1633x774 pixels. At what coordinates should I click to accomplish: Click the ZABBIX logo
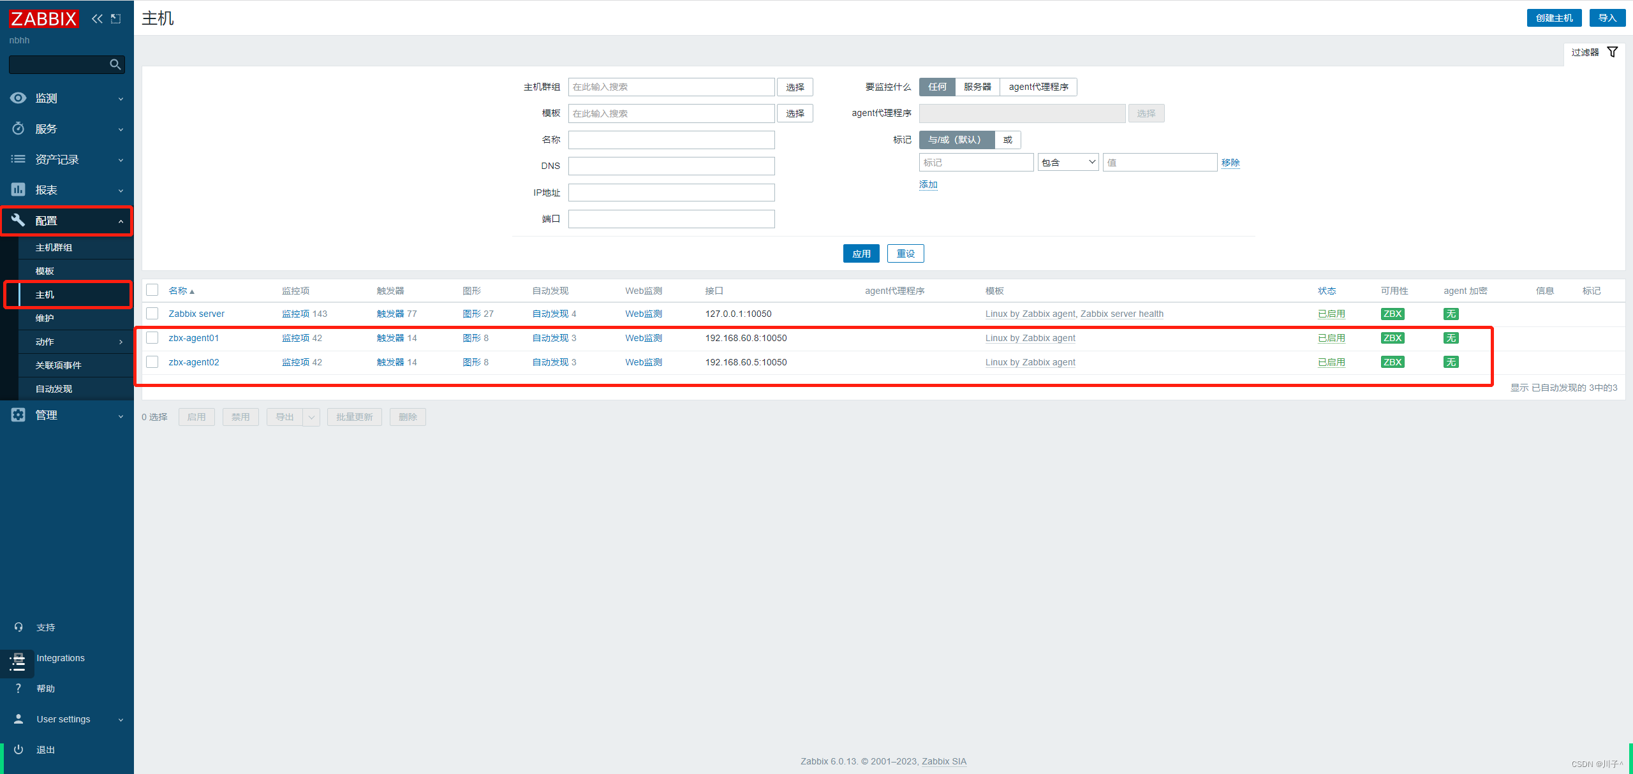pyautogui.click(x=43, y=18)
